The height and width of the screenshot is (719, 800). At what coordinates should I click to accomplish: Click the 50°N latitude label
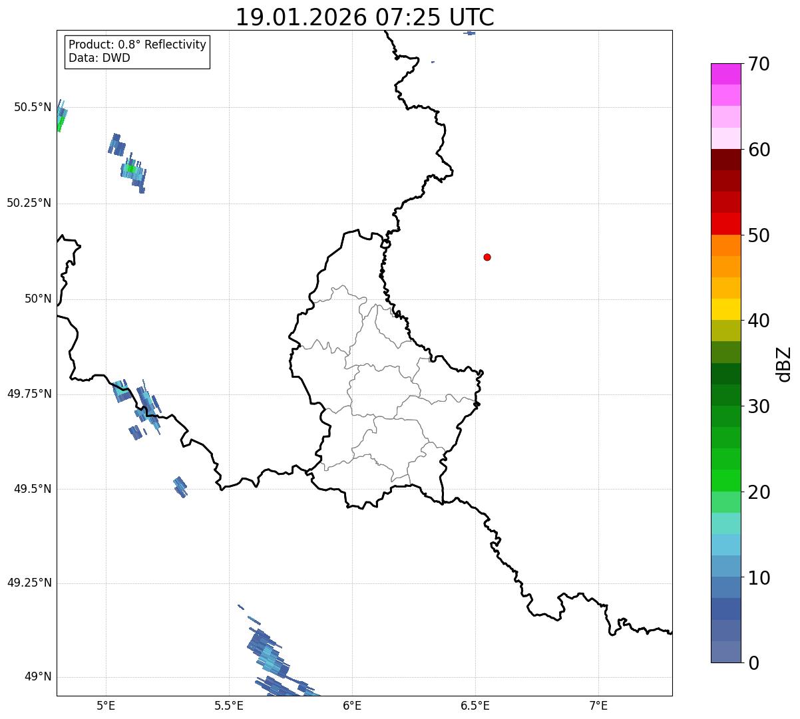coord(38,299)
